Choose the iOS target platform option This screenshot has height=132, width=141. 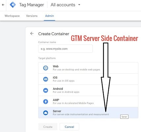point(88,79)
